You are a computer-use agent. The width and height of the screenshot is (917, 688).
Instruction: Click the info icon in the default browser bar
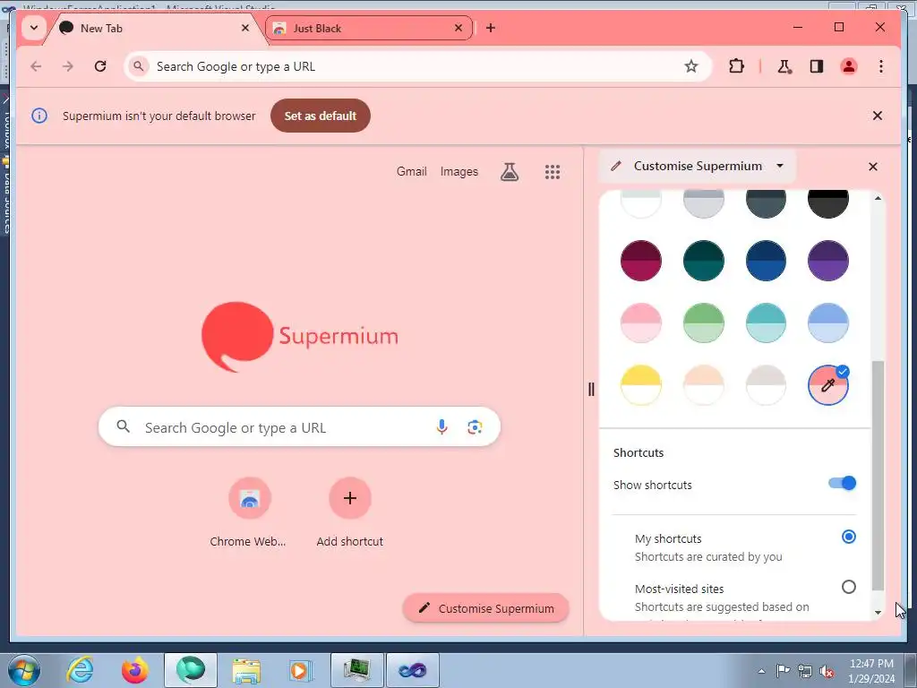click(x=39, y=116)
